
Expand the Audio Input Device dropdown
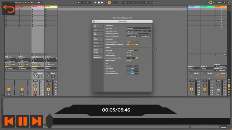tap(138, 31)
